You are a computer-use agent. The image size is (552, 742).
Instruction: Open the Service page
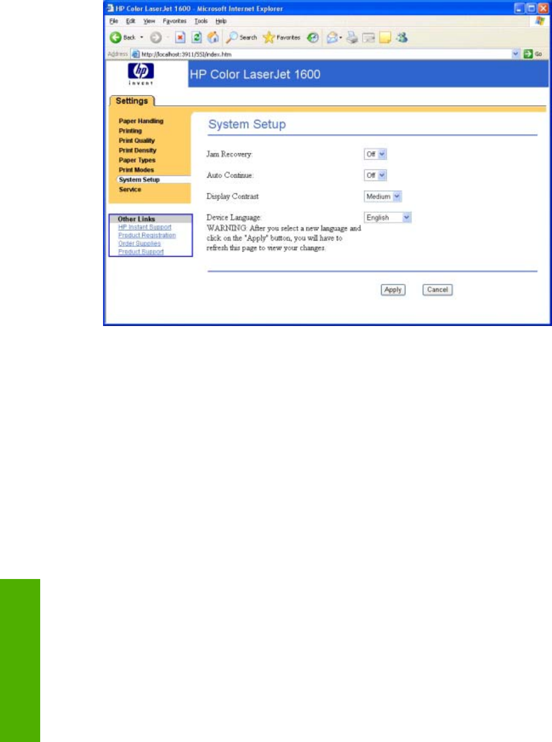[x=130, y=190]
